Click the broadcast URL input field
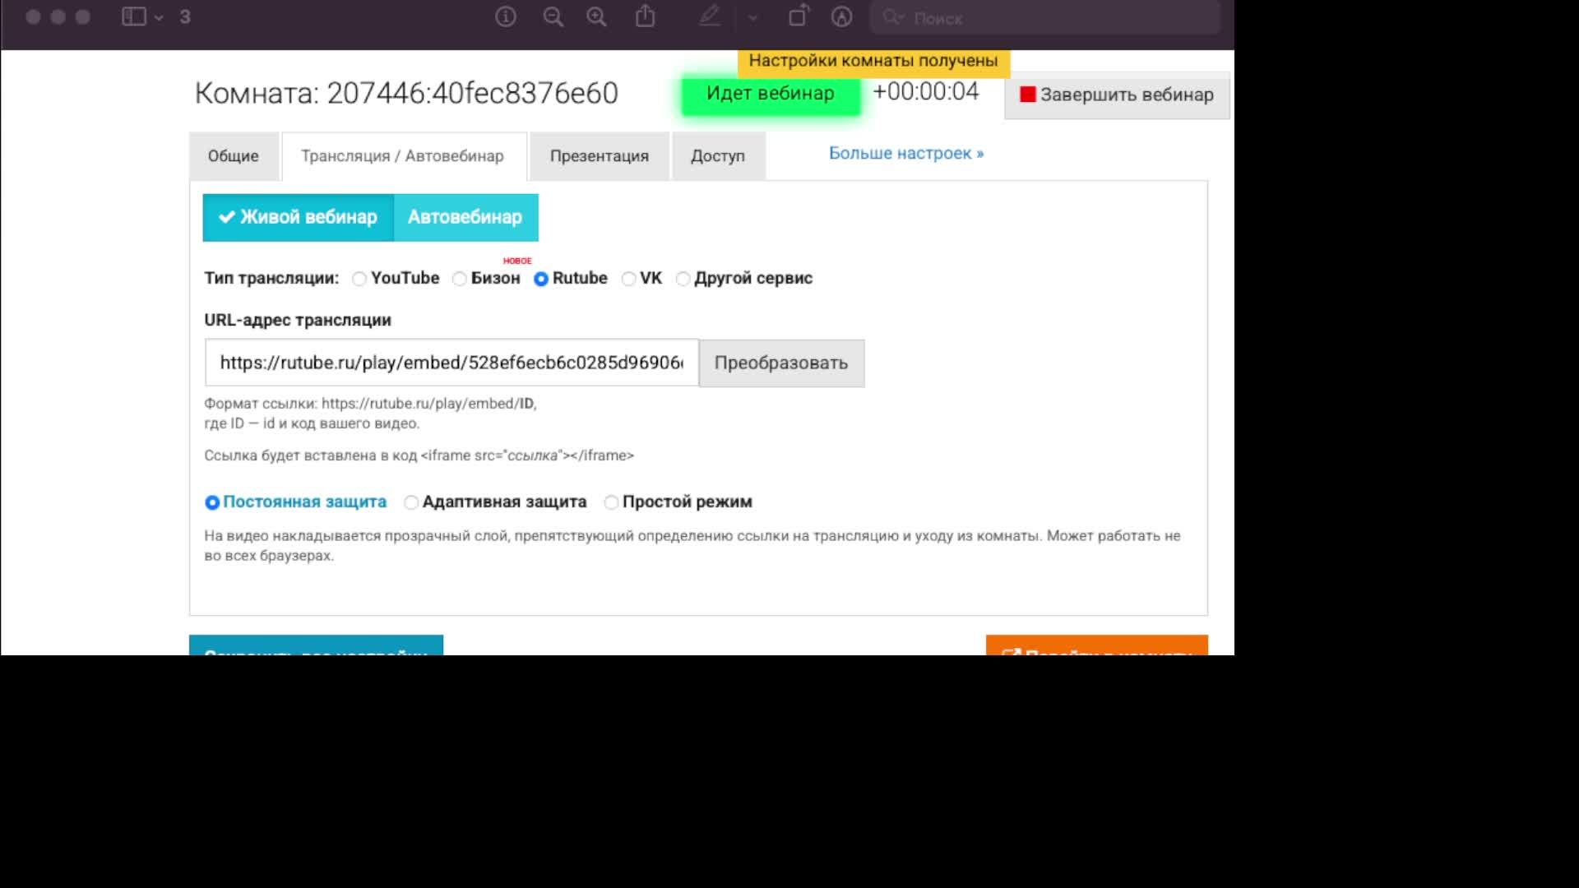This screenshot has width=1579, height=888. [451, 363]
